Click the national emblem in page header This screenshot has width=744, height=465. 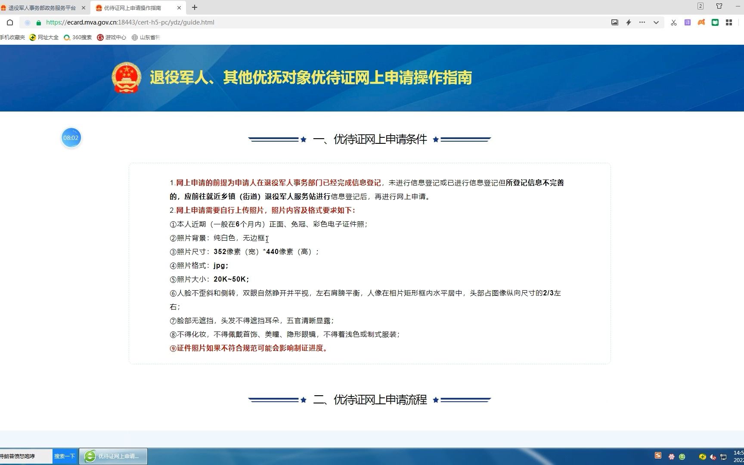pyautogui.click(x=127, y=77)
